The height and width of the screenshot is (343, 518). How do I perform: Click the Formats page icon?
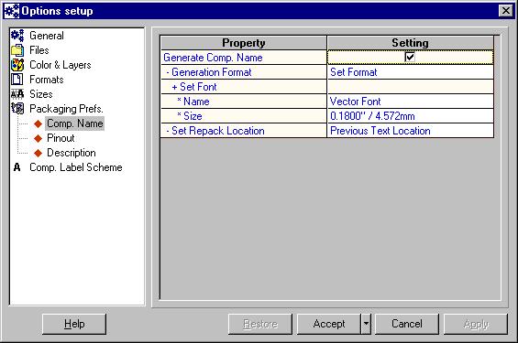17,80
